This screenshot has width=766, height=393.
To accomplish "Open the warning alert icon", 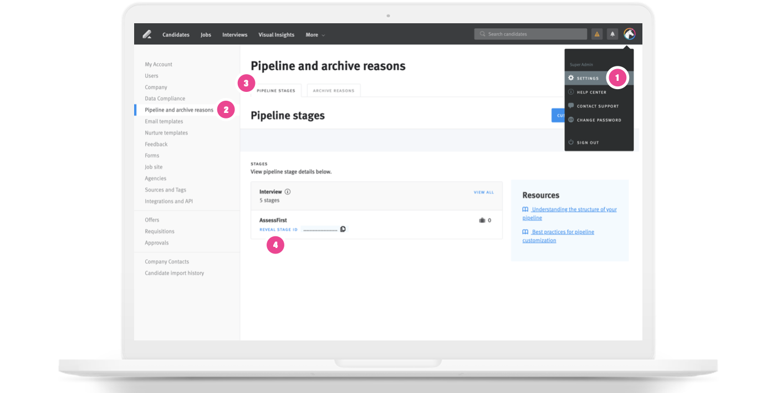I will (597, 34).
